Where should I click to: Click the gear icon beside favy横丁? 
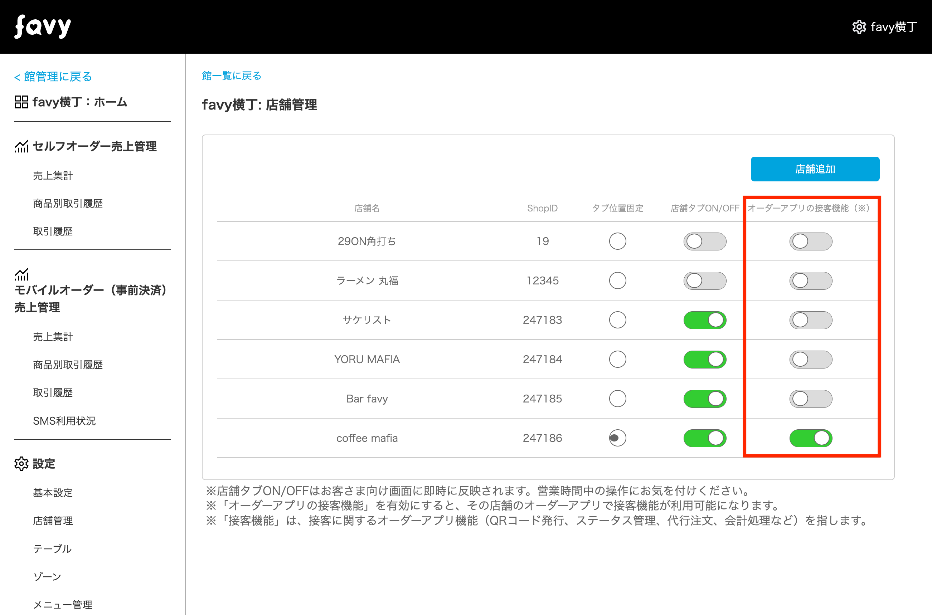[859, 27]
